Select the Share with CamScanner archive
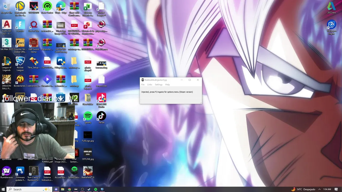342x192 pixels. pos(74,9)
